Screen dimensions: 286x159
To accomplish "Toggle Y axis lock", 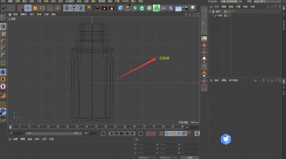I will click(x=74, y=8).
